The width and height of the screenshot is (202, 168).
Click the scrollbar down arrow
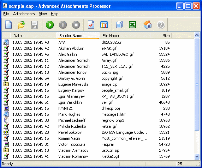point(197,156)
